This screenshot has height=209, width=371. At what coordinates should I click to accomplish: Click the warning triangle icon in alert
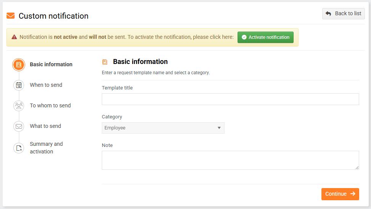(14, 37)
